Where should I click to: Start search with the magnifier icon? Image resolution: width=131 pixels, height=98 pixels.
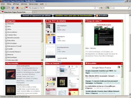coord(129,8)
